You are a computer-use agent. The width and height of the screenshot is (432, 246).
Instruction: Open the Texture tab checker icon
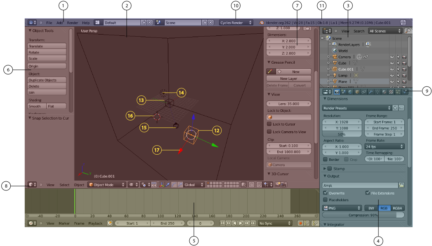(x=391, y=92)
